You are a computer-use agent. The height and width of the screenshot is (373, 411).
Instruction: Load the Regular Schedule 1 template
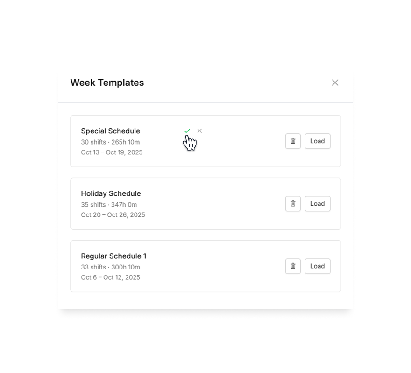click(x=318, y=266)
